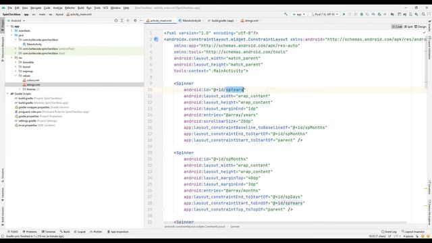Click the editor horizontal scrollbar
The image size is (432, 243).
click(285, 223)
